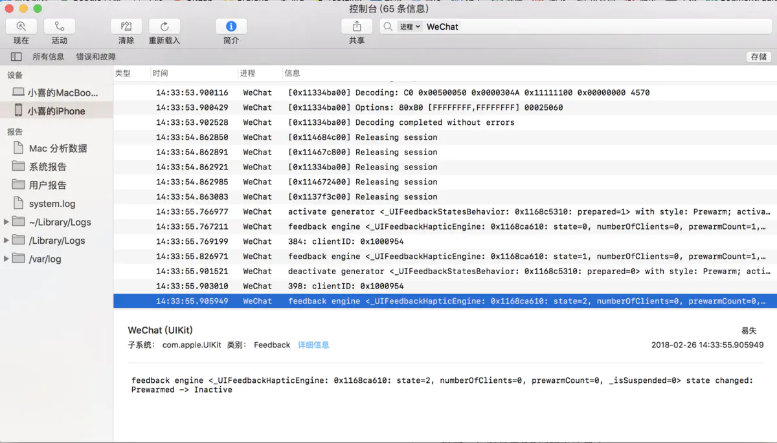Select the [0x114672400] Releasing session row

(x=445, y=182)
